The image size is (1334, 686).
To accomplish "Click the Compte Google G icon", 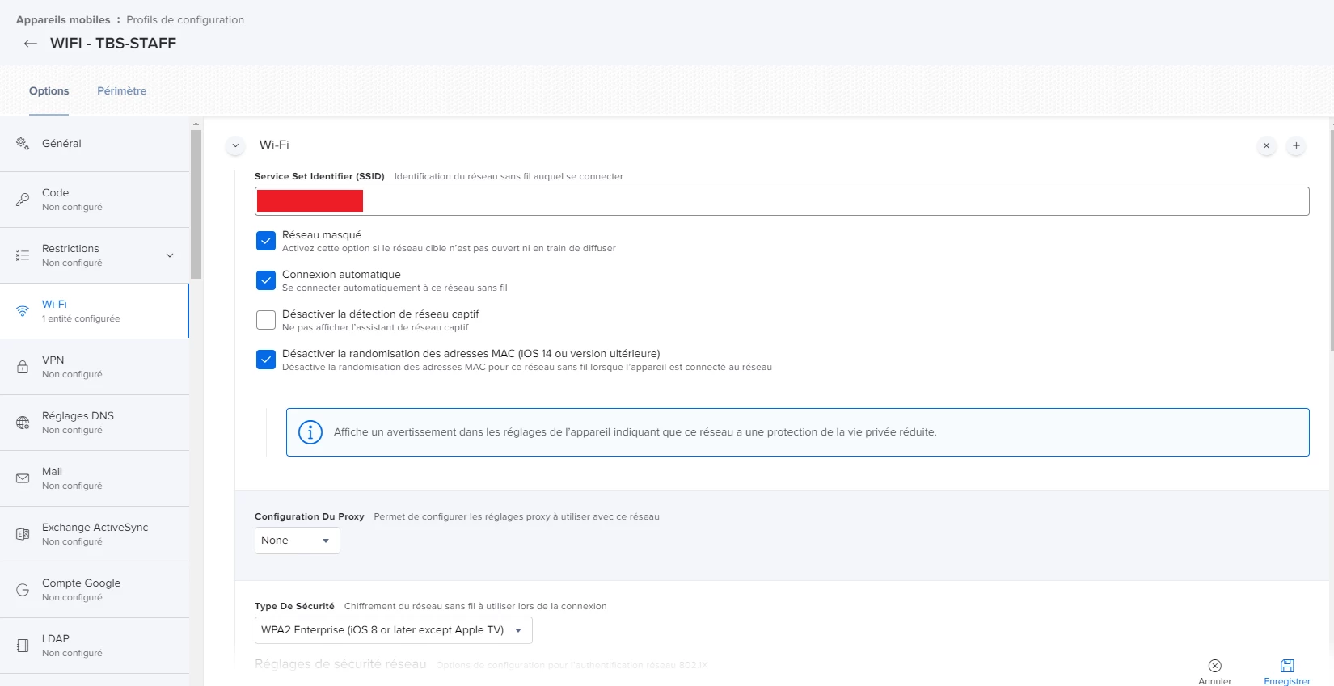I will (23, 590).
